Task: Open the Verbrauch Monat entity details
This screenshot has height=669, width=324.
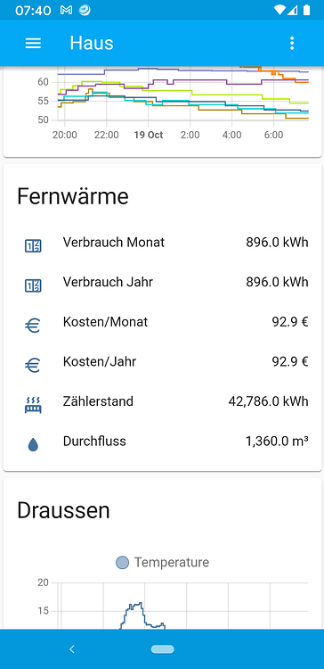Action: [x=163, y=243]
